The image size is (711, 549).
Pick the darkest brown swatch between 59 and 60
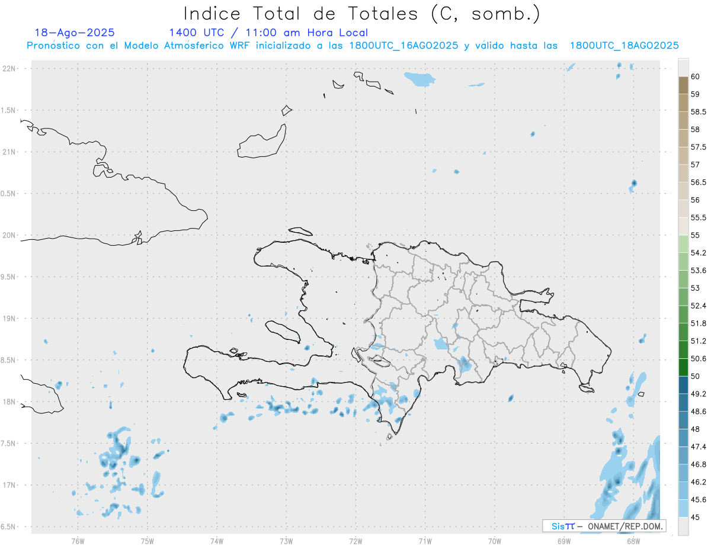point(683,85)
